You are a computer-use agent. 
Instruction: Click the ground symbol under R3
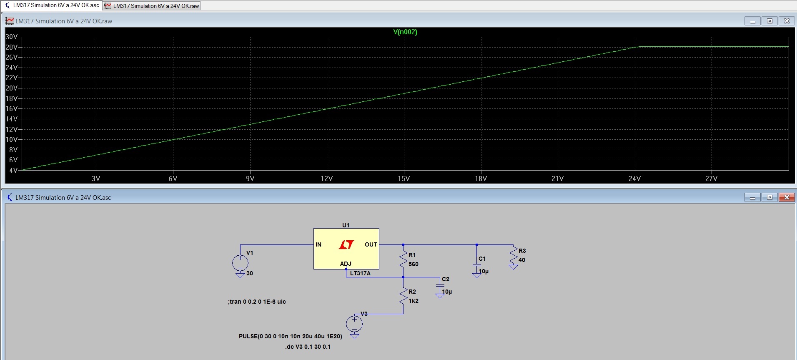click(x=513, y=267)
